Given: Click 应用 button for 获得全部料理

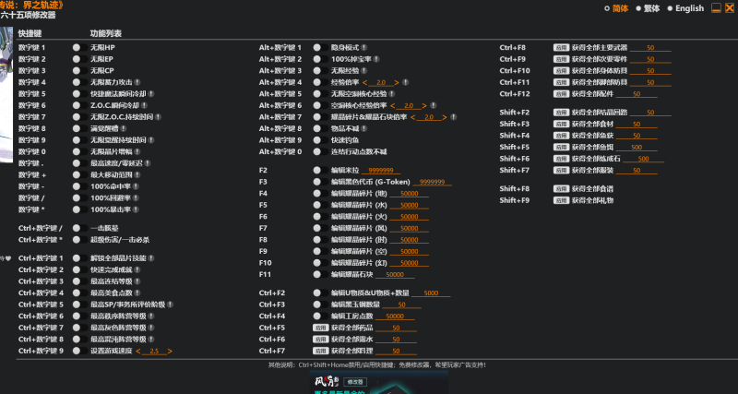Looking at the screenshot, I should pyautogui.click(x=320, y=351).
